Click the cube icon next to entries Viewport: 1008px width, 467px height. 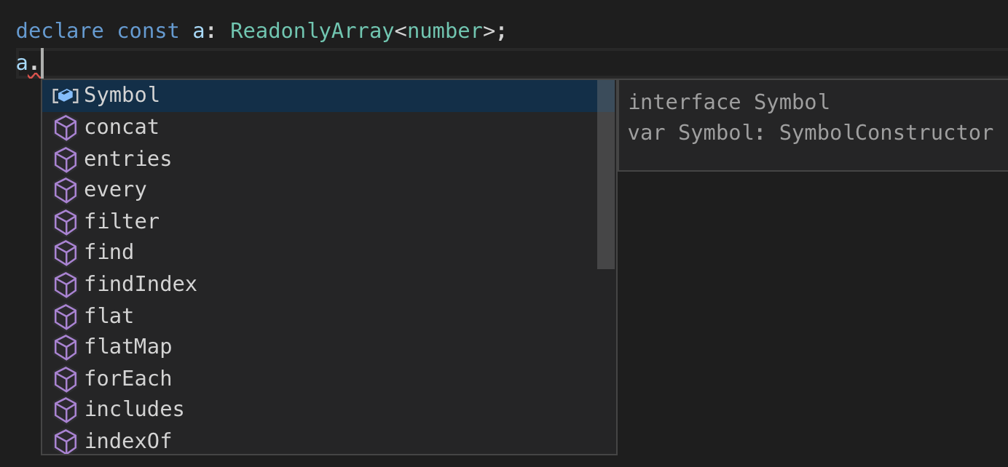(x=66, y=159)
